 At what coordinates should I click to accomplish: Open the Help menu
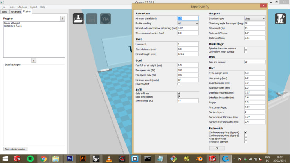(x=43, y=7)
